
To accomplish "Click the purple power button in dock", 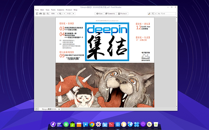I will pos(143,124).
